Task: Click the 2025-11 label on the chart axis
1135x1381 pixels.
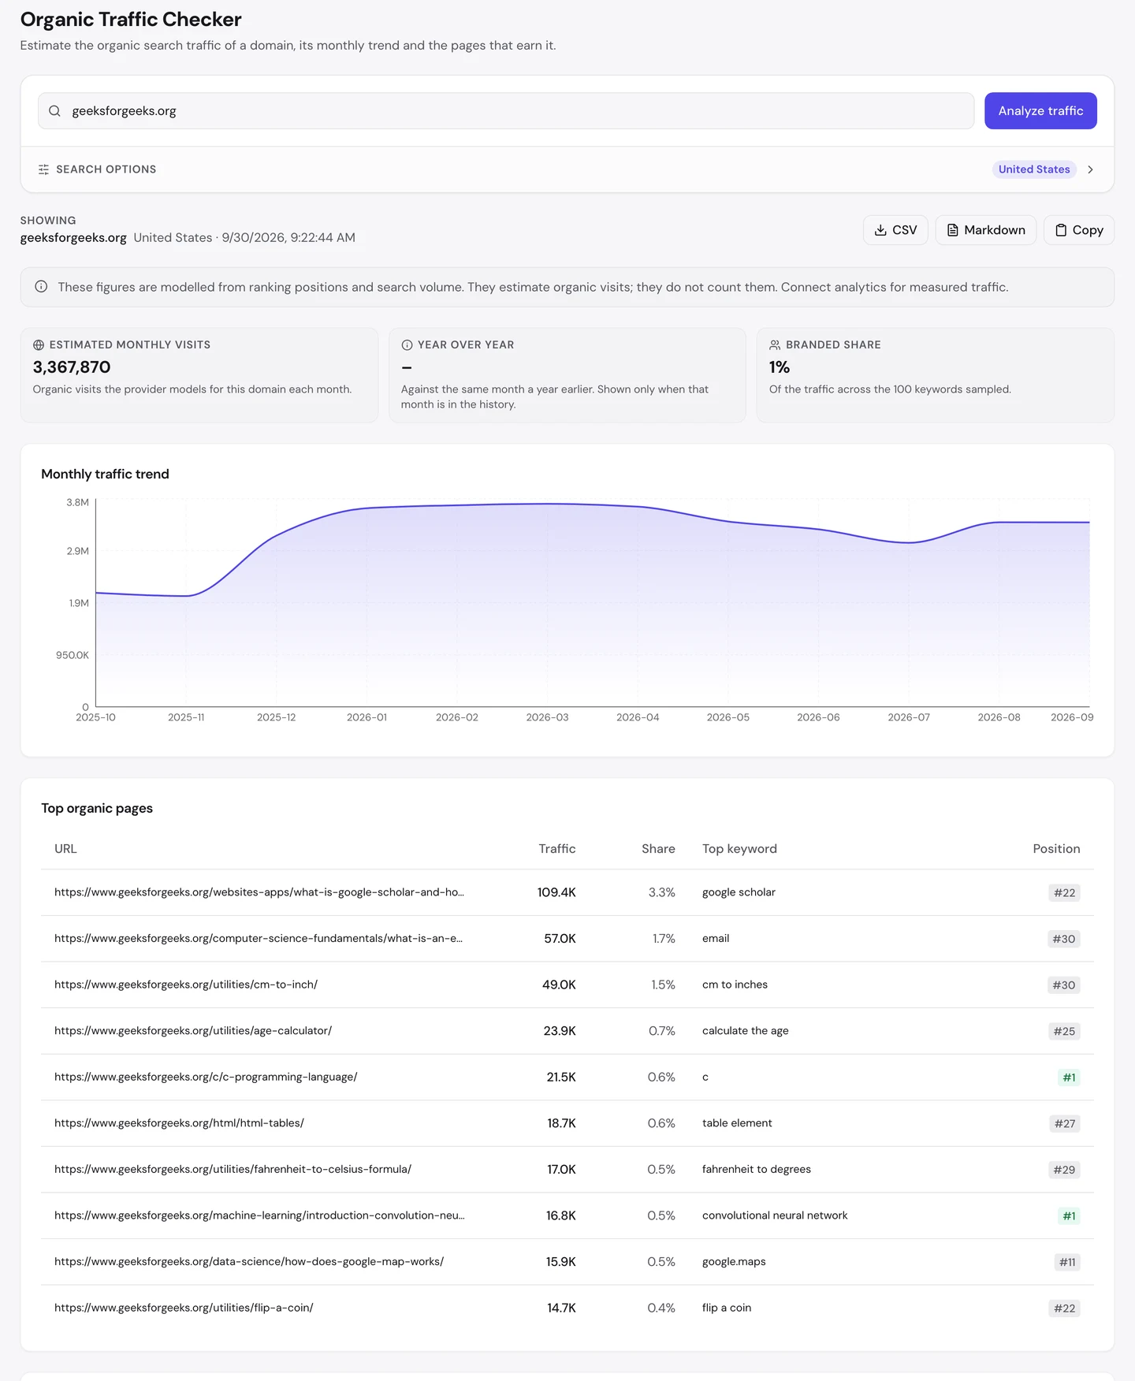Action: pos(186,717)
